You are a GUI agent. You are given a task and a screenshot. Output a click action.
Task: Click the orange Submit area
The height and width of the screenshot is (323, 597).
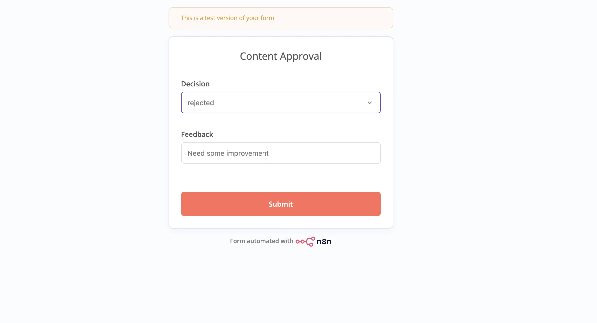point(281,204)
